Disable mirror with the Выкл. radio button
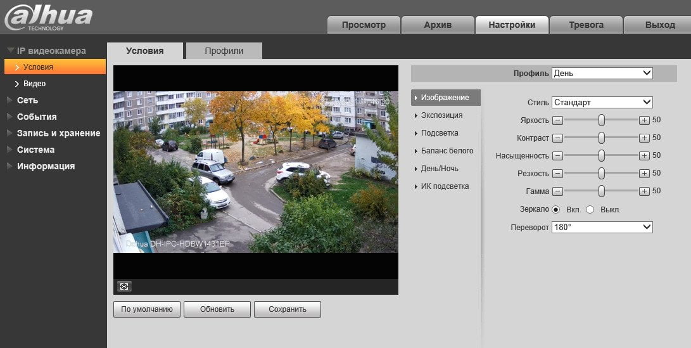Screen dimensions: 691x348 click(x=590, y=210)
